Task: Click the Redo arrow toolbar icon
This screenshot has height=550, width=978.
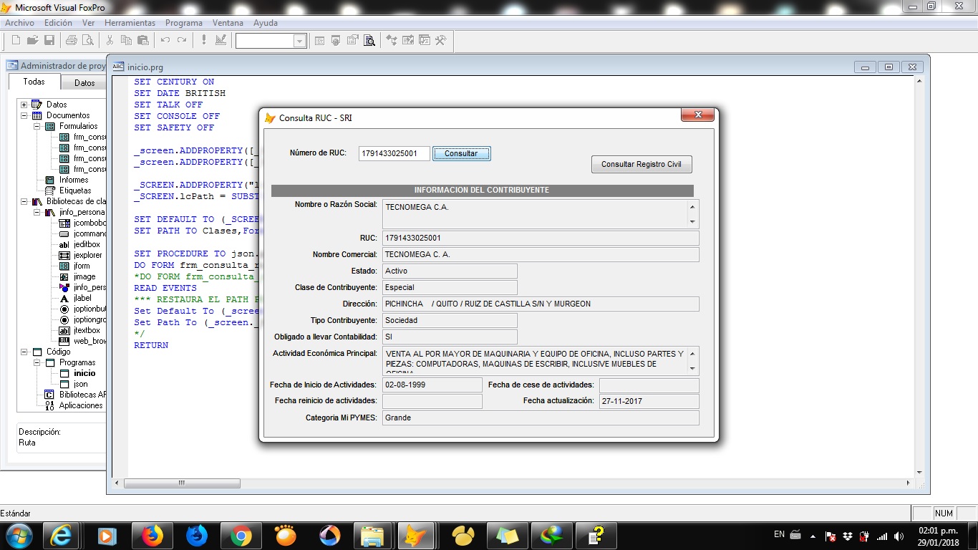Action: point(182,40)
